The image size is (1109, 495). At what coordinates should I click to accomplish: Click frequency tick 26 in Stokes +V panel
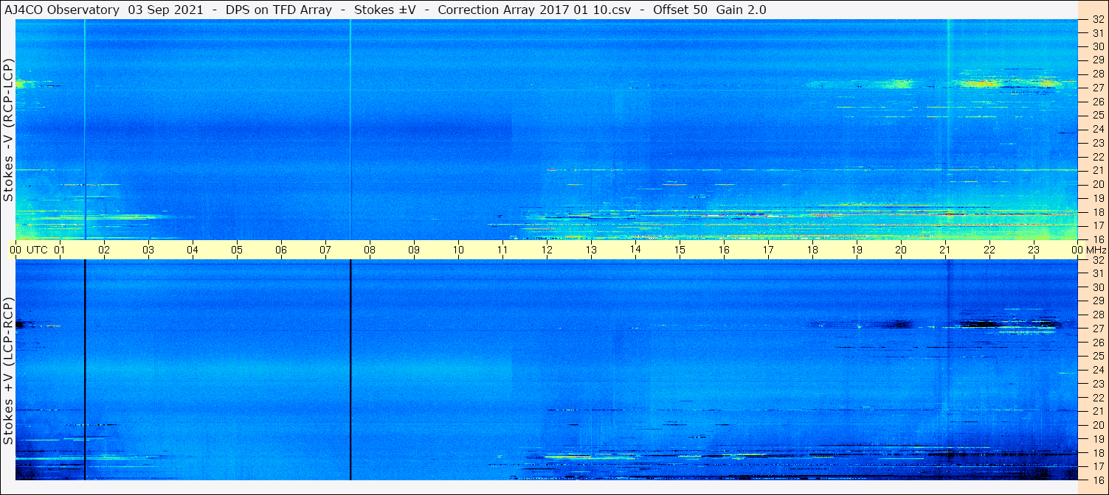(1097, 343)
